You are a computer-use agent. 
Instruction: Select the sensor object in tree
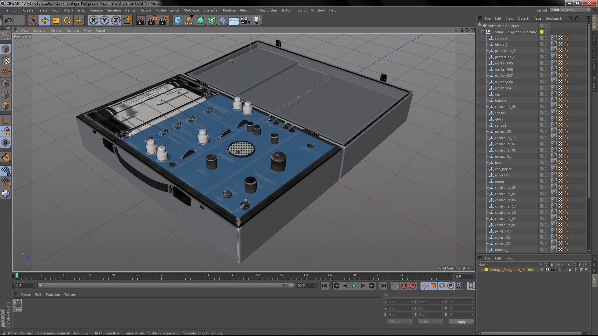(x=500, y=113)
